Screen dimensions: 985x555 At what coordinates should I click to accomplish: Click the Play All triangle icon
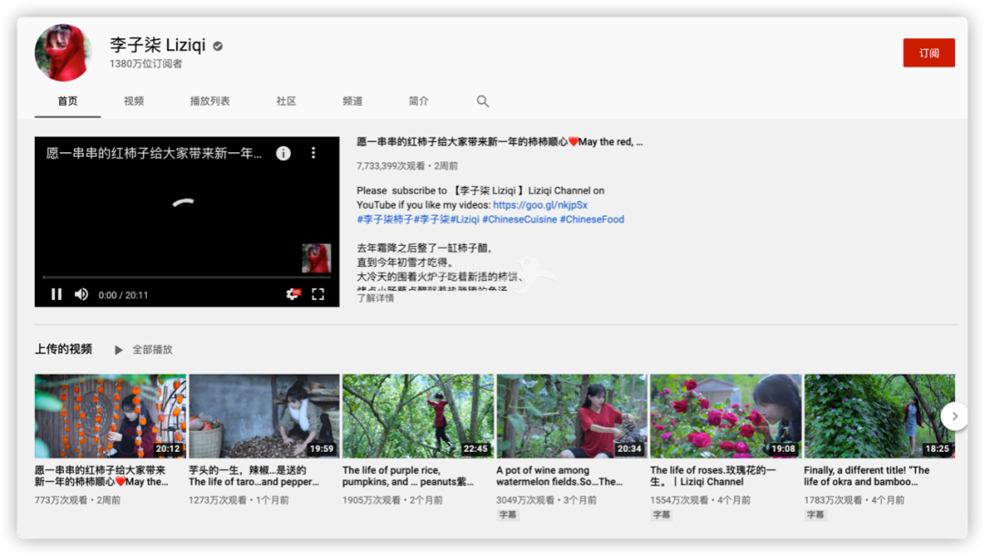pos(119,350)
